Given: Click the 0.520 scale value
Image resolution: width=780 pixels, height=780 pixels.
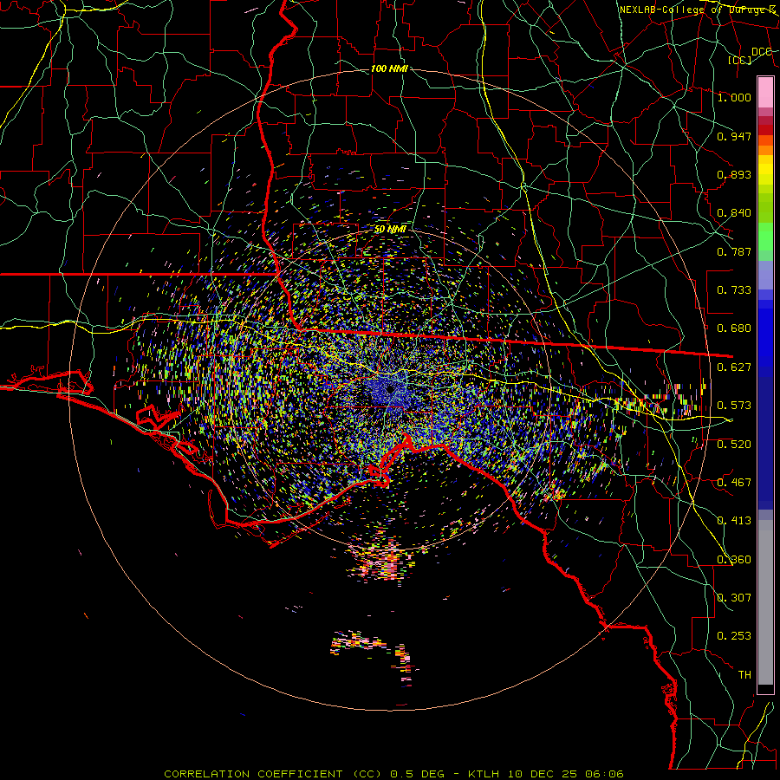Looking at the screenshot, I should click(x=734, y=444).
